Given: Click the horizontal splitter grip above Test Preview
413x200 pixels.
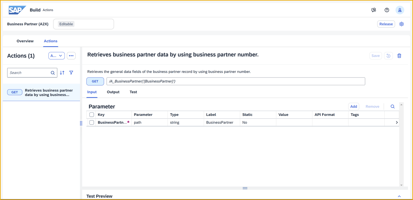Looking at the screenshot, I should coord(245,188).
